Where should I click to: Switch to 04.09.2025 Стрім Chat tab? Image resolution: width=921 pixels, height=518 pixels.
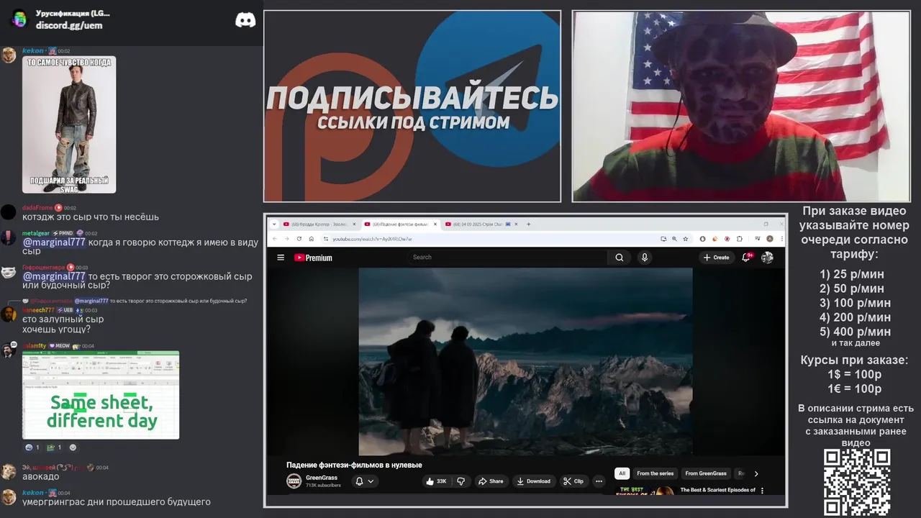pos(481,224)
